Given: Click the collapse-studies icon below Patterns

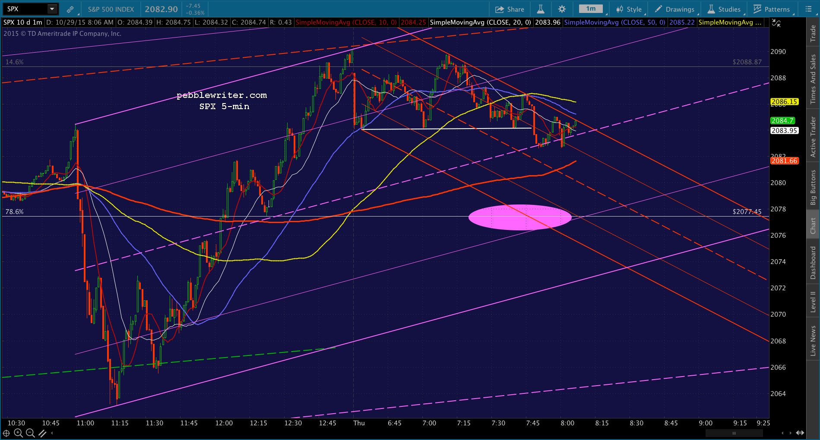Looking at the screenshot, I should 776,23.
